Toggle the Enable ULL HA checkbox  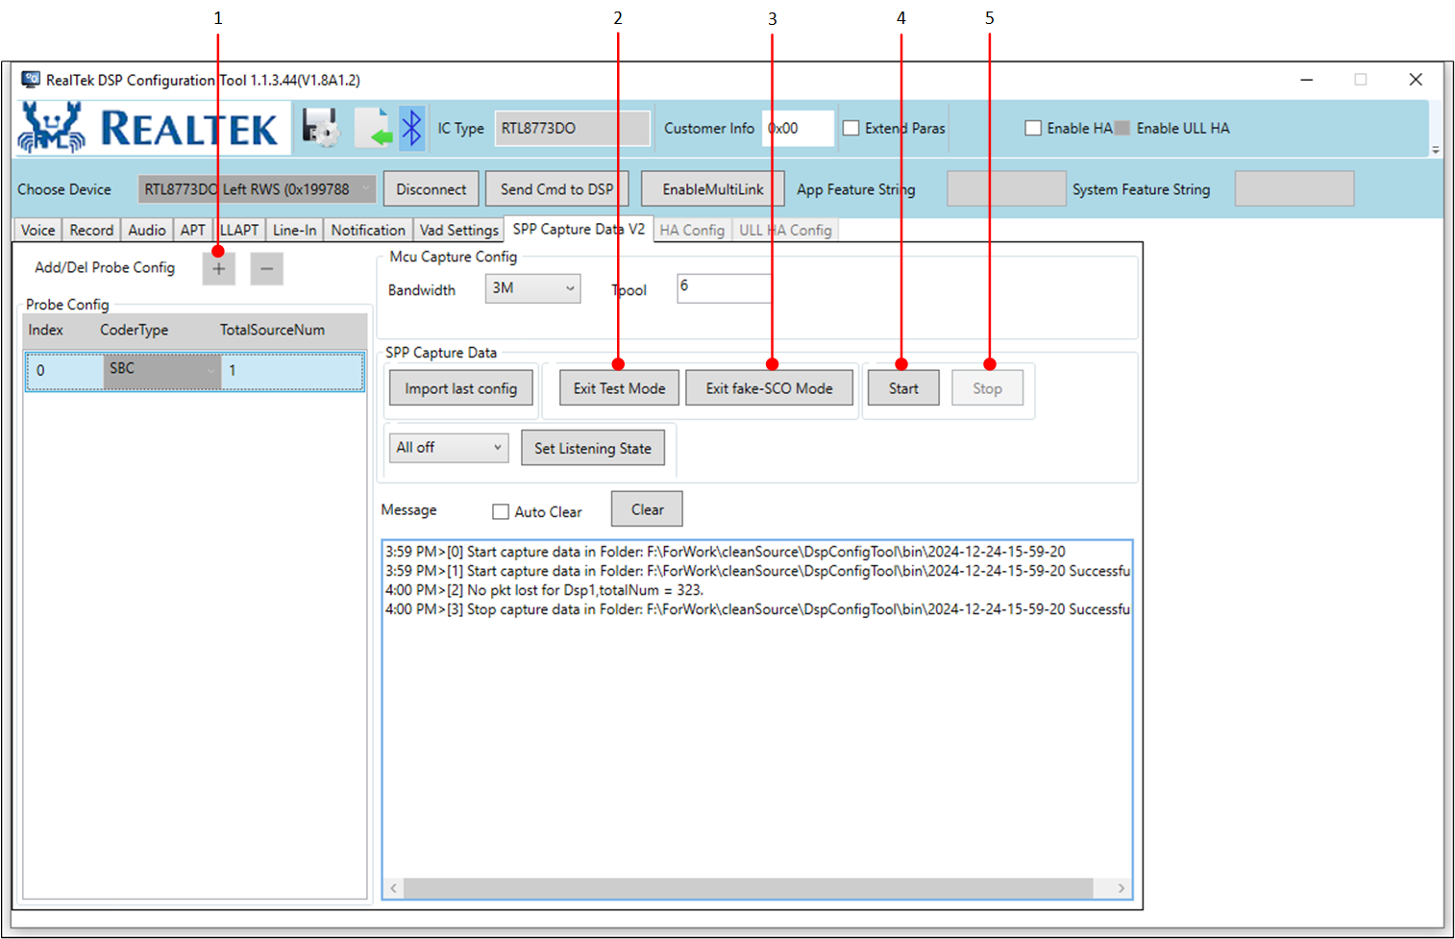pos(1122,128)
